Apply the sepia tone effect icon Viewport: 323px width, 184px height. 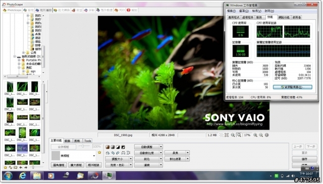tap(107, 147)
